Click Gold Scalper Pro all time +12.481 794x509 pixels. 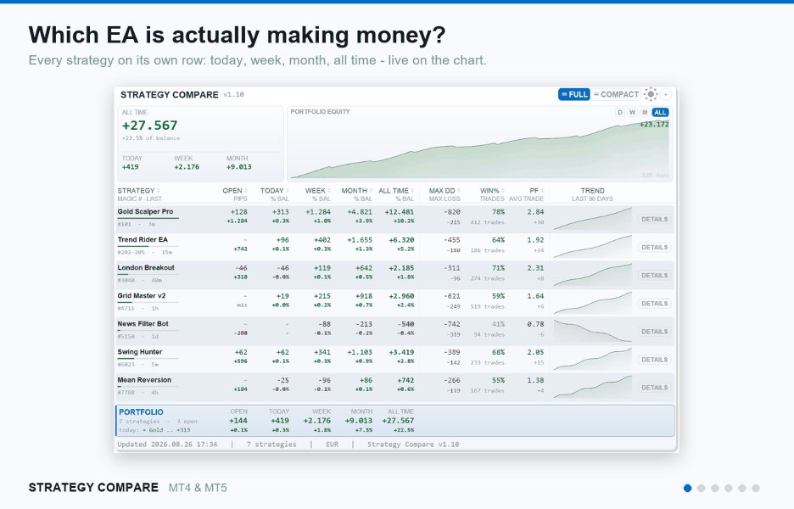[x=399, y=212]
